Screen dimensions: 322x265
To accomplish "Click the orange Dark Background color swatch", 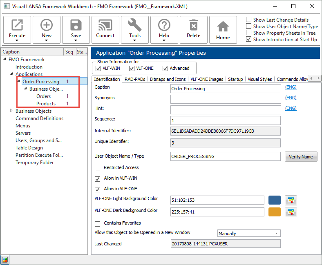I will click(x=275, y=212).
